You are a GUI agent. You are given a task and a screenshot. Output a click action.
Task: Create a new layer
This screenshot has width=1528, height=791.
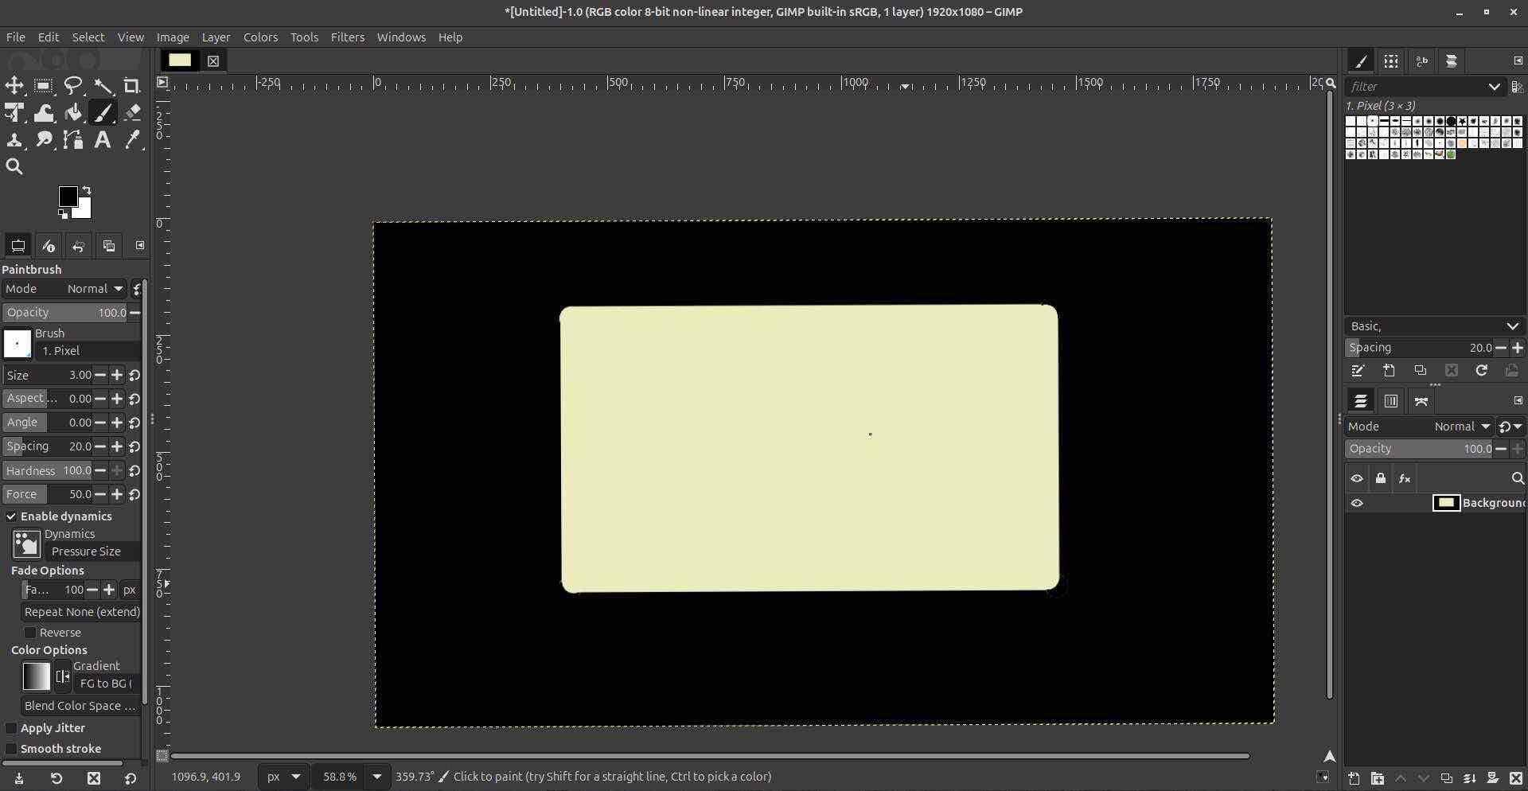[1354, 779]
